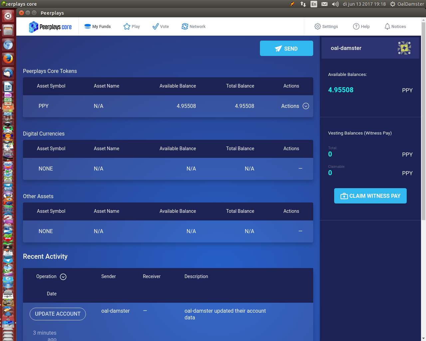Click the Sender column header
Viewport: 426px width, 341px height.
pos(108,276)
